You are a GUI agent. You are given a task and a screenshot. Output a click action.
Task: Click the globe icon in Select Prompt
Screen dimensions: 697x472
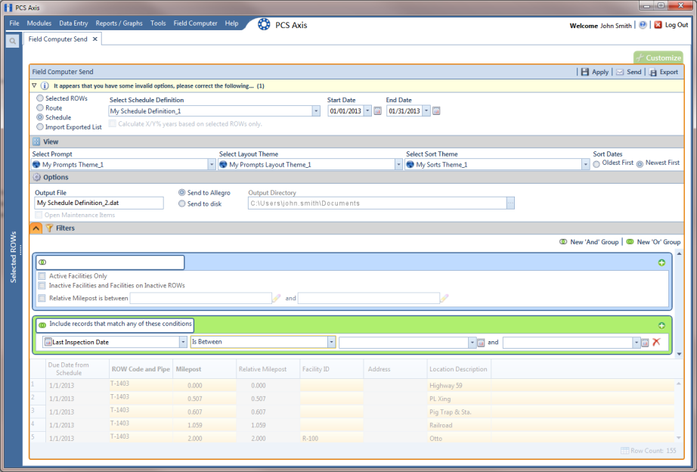[36, 165]
